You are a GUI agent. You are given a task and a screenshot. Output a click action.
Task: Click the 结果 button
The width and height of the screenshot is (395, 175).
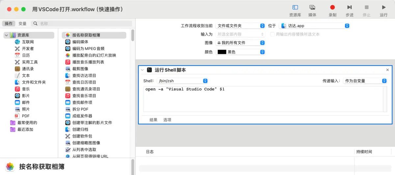coord(153,120)
